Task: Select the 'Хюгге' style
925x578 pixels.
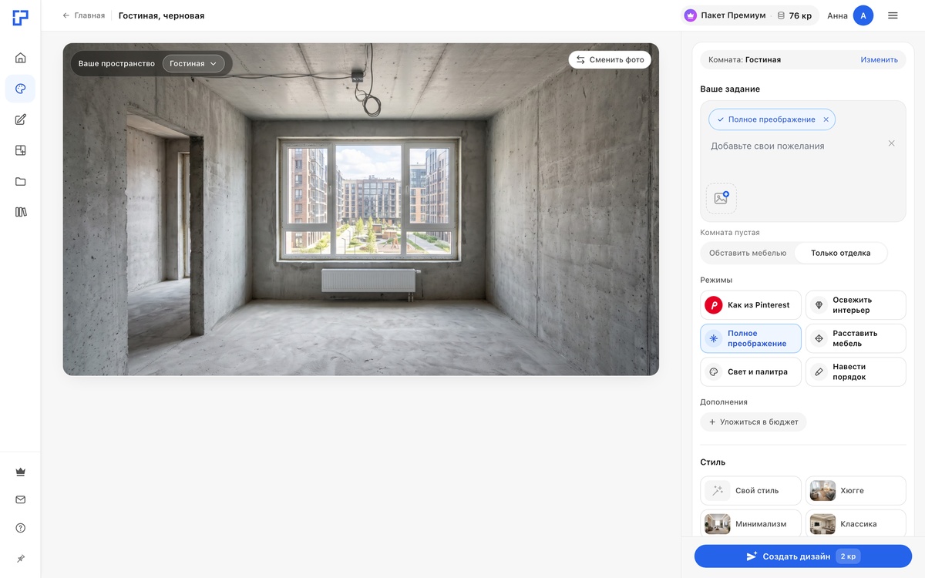Action: tap(856, 490)
